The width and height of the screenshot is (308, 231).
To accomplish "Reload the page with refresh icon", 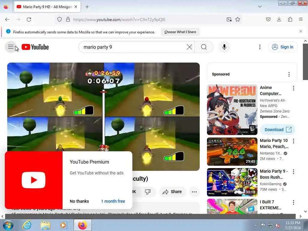I will [29, 20].
